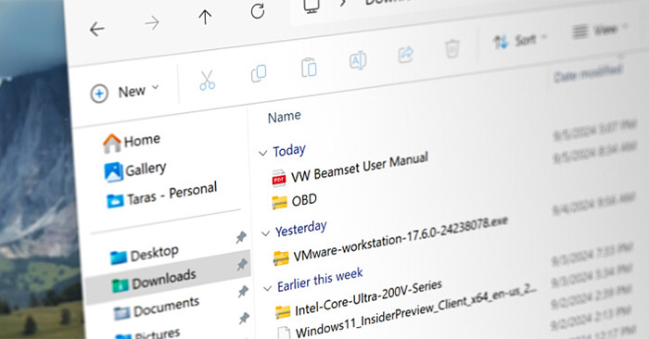The width and height of the screenshot is (649, 339).
Task: Click the OBD zipped folder icon
Action: coord(279,203)
